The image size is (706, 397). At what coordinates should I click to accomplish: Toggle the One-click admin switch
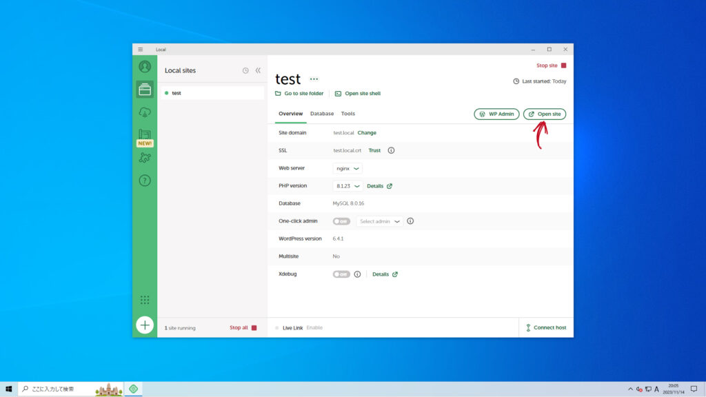pyautogui.click(x=341, y=221)
